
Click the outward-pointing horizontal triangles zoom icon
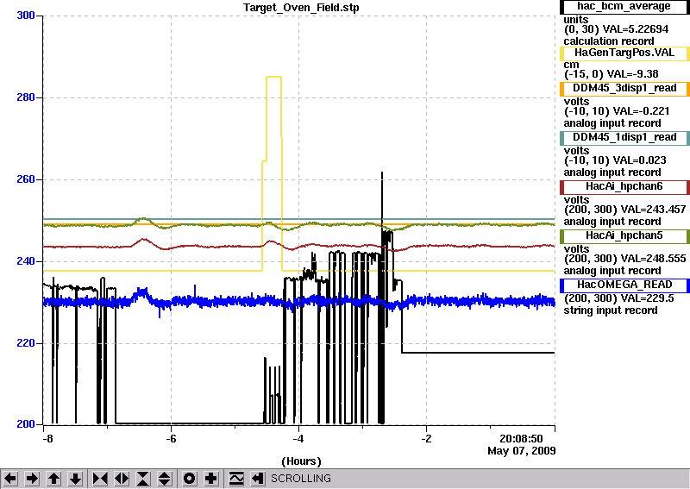tap(122, 479)
